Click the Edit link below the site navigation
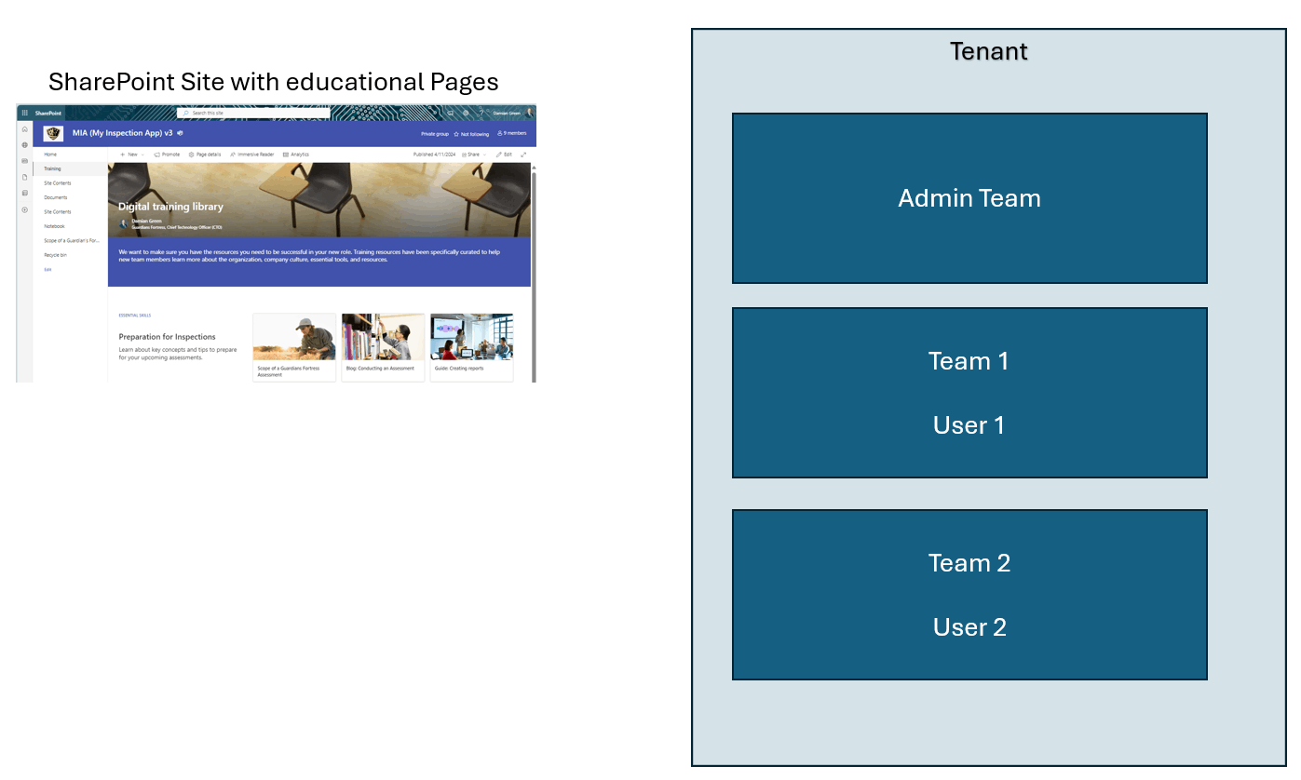 click(47, 269)
